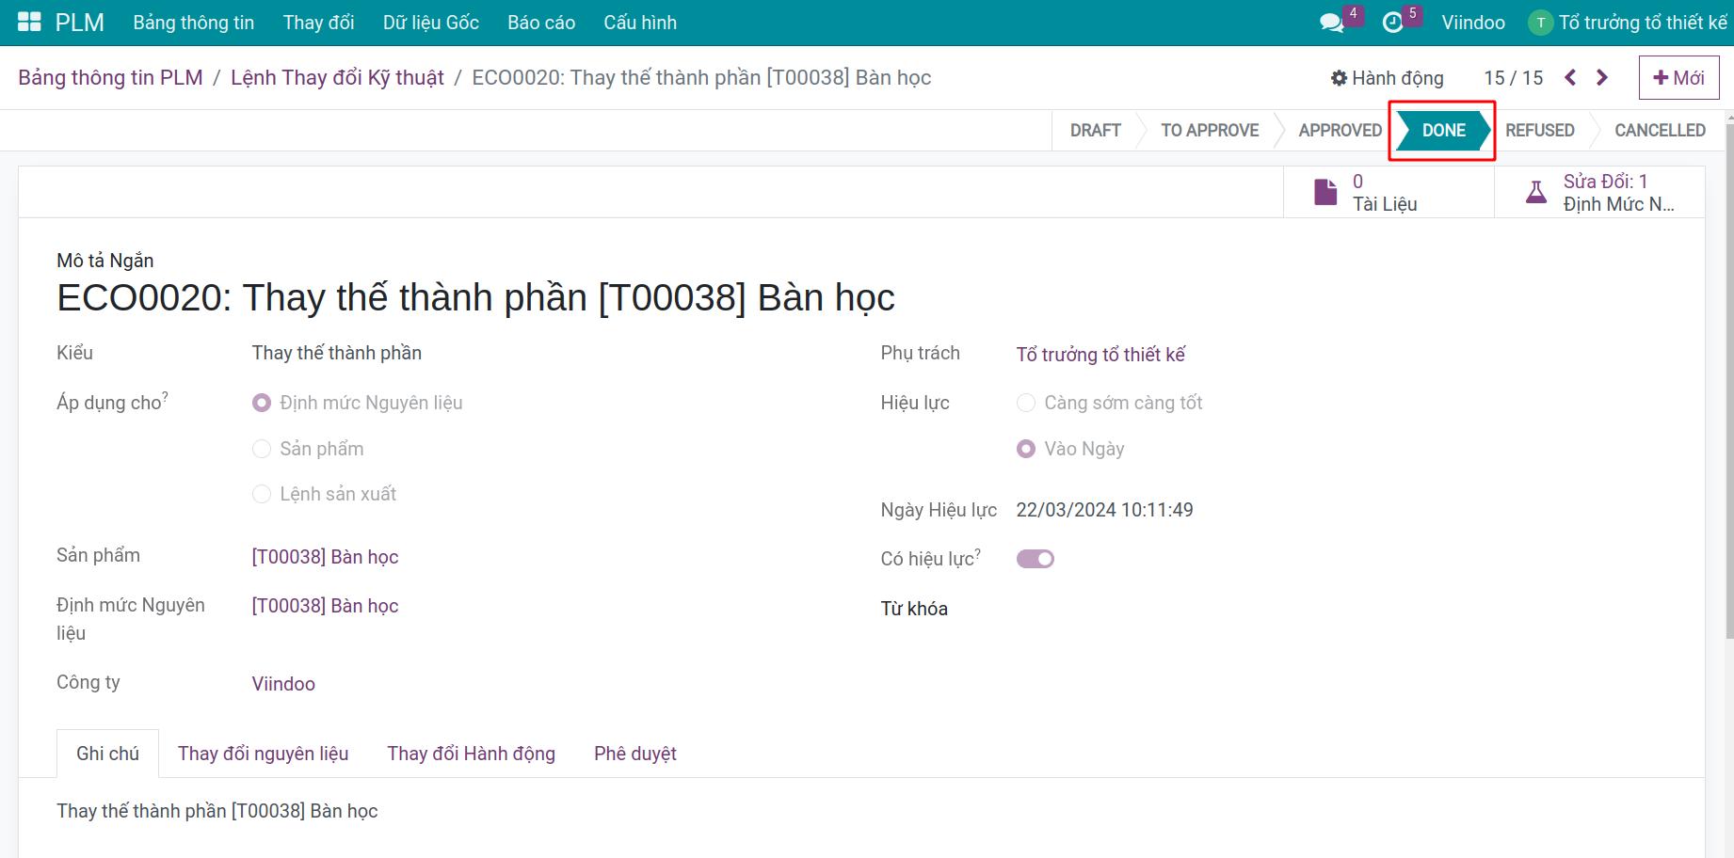The width and height of the screenshot is (1734, 858).
Task: Open Bảng thông tin menu item
Action: point(194,23)
